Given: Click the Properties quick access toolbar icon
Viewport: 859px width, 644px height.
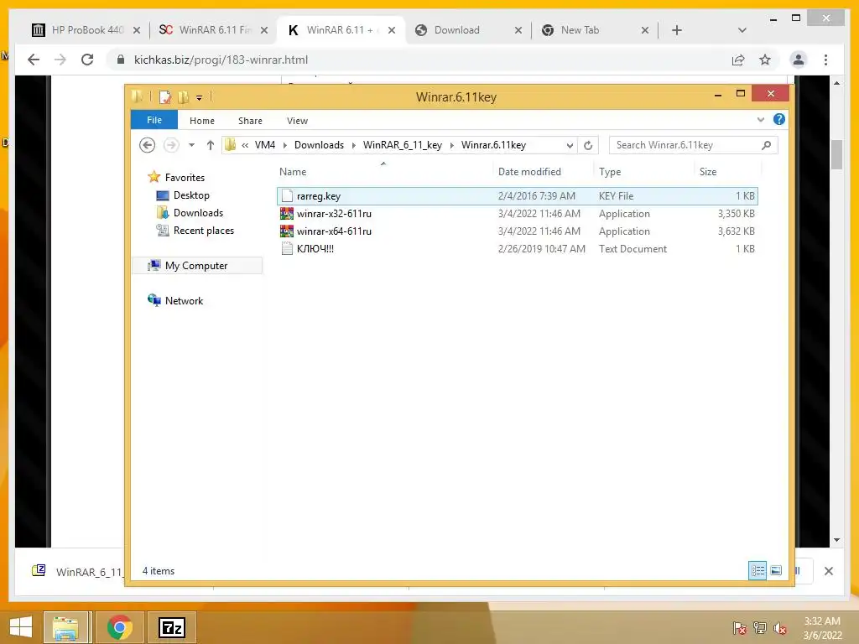Looking at the screenshot, I should pyautogui.click(x=165, y=97).
